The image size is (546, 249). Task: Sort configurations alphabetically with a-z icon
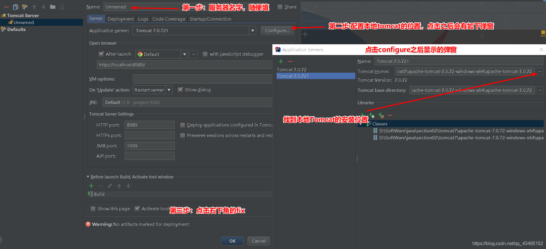click(x=62, y=7)
